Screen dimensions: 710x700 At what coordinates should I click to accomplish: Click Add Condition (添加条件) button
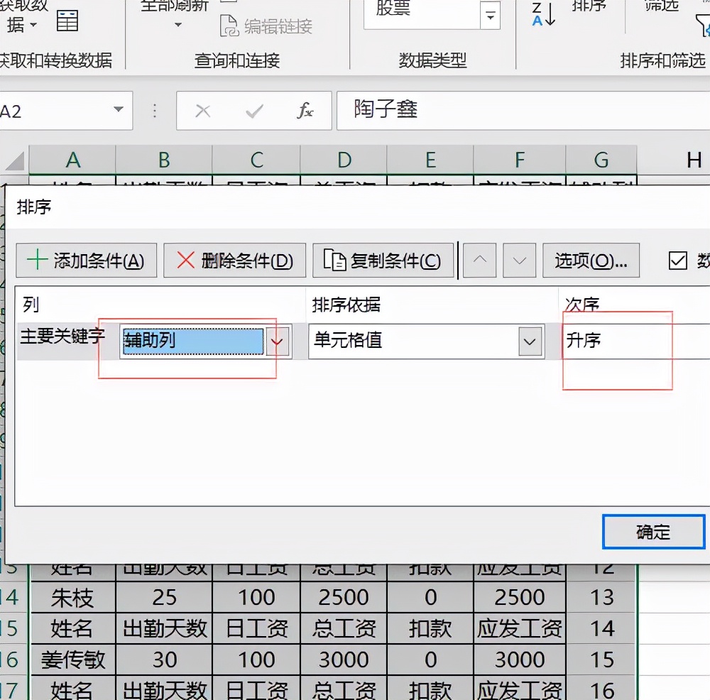pos(87,261)
